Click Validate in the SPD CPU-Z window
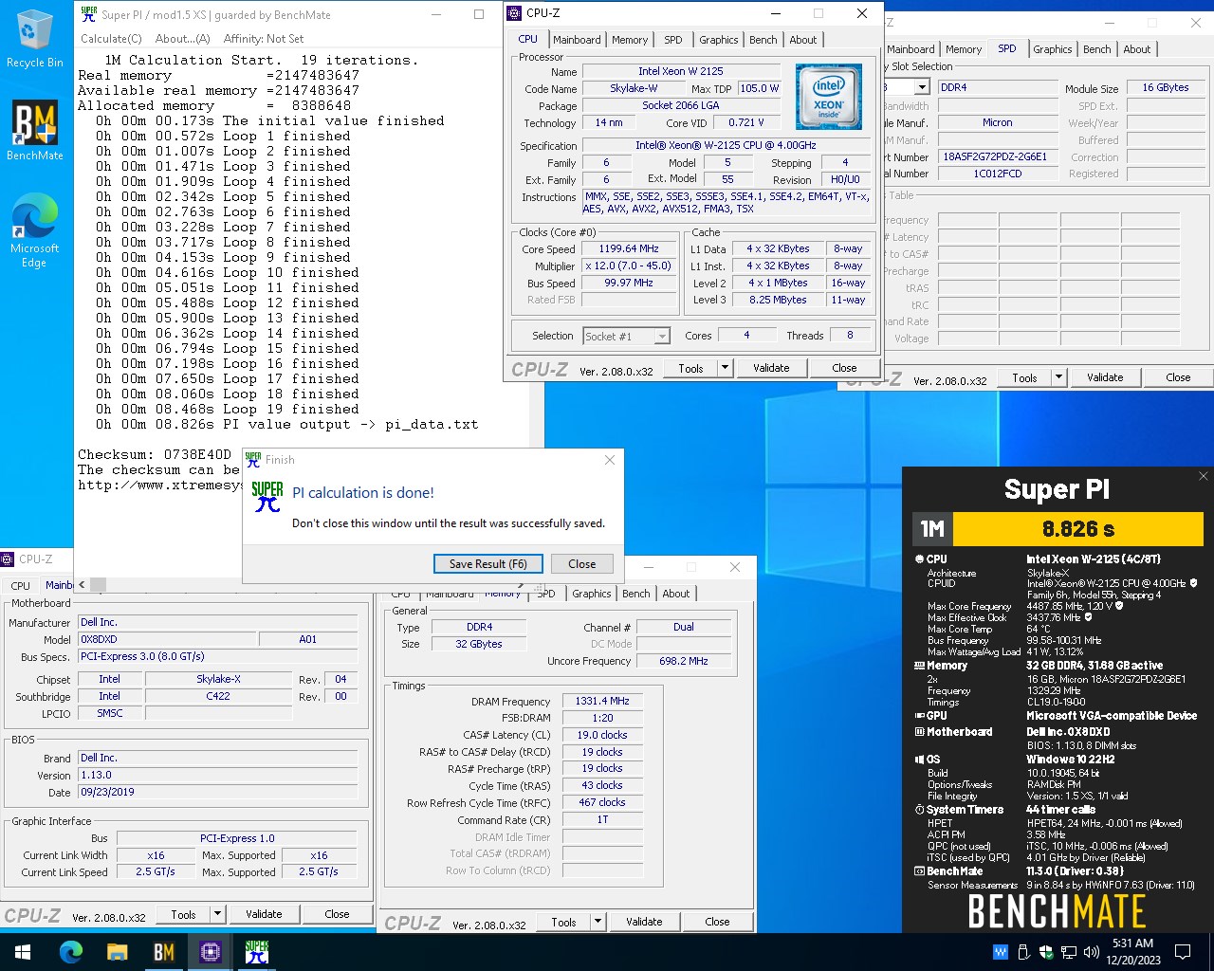This screenshot has width=1214, height=971. (1105, 377)
